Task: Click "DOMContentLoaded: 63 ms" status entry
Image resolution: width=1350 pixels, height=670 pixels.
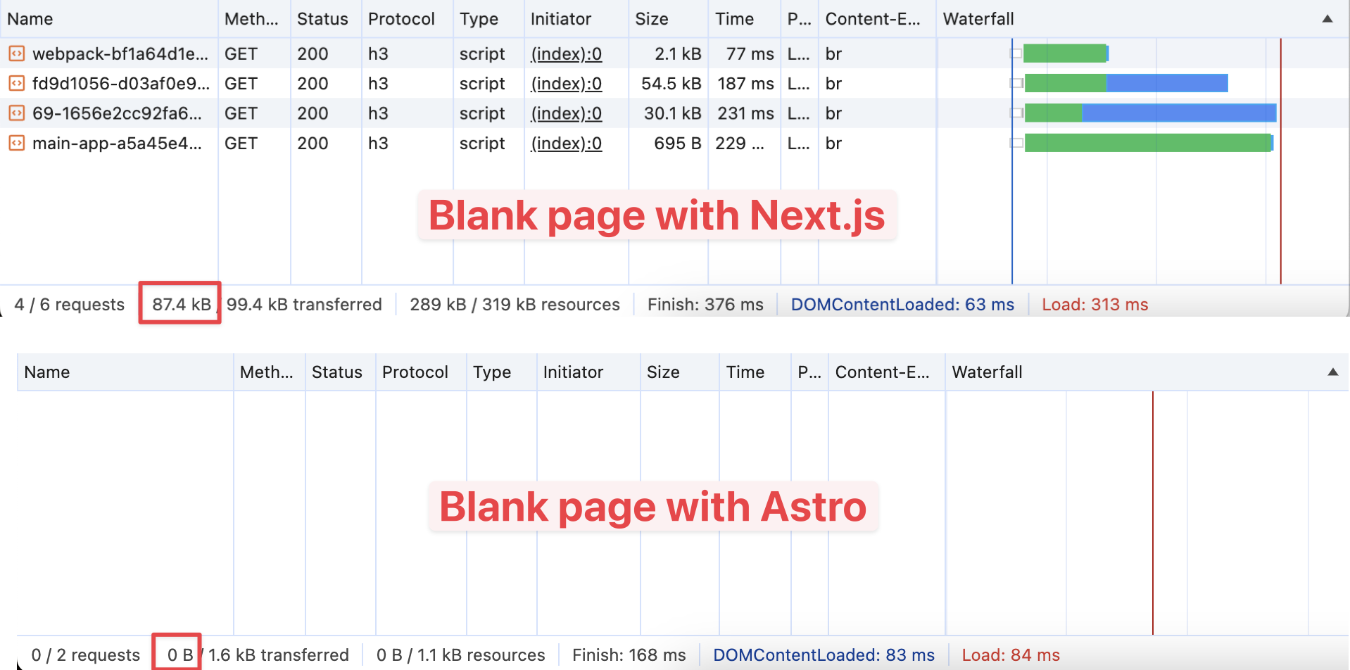Action: click(x=902, y=305)
